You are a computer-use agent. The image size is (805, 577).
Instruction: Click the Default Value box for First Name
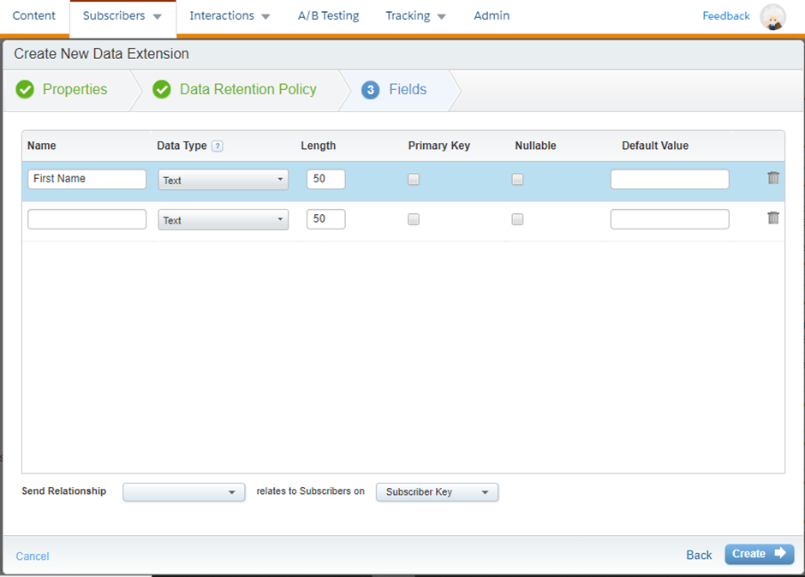[670, 179]
